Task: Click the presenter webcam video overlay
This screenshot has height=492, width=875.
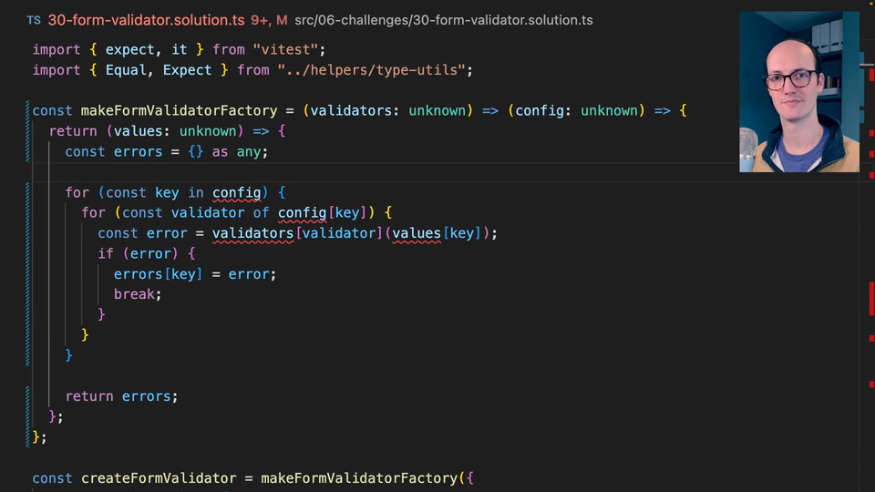Action: 798,91
